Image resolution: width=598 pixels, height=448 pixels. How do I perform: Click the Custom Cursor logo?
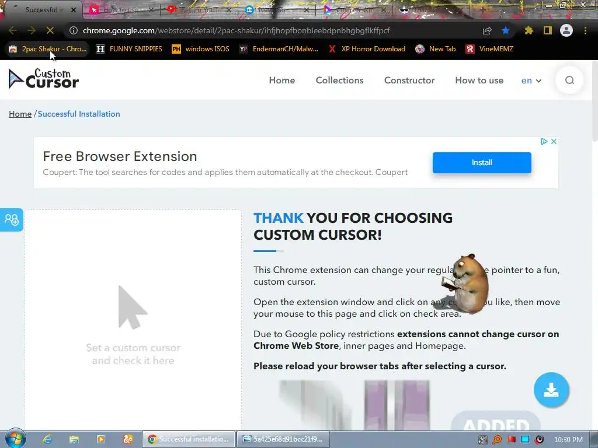[43, 79]
